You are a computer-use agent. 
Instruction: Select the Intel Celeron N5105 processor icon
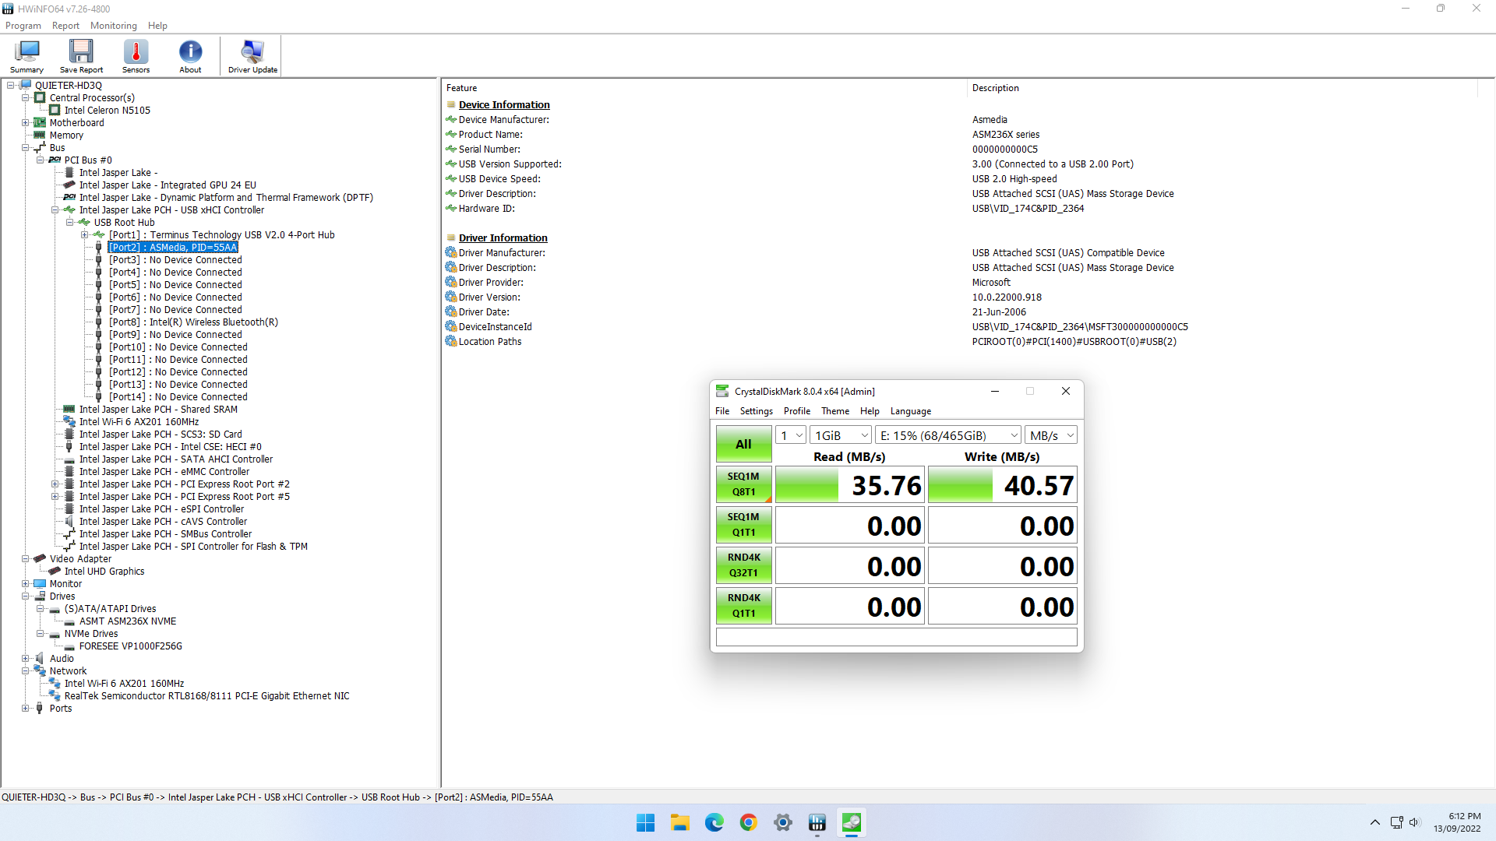[x=55, y=111]
